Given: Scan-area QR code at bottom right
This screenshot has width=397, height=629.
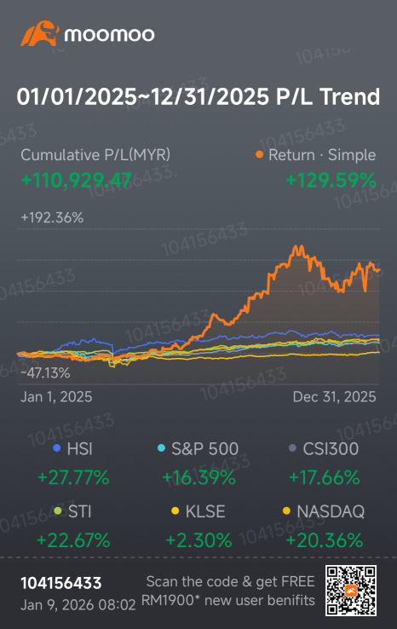Looking at the screenshot, I should (x=350, y=591).
